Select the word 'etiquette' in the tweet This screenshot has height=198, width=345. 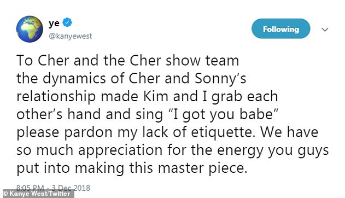click(222, 132)
